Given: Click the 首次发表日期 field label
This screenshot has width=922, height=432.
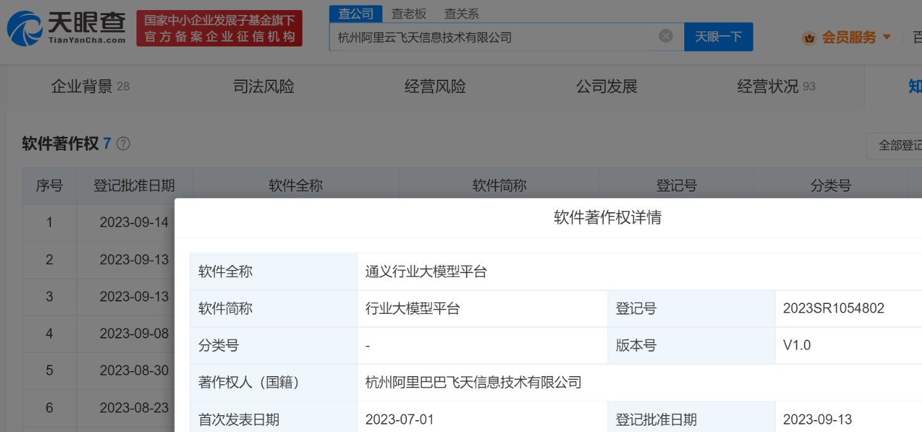Looking at the screenshot, I should 239,419.
